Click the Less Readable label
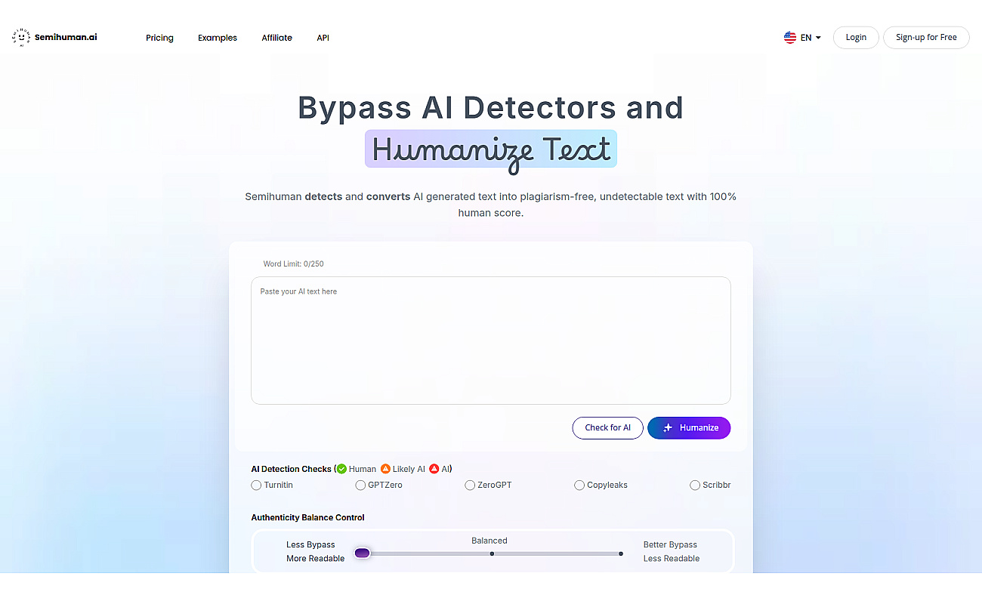 [672, 559]
